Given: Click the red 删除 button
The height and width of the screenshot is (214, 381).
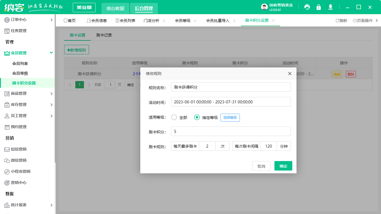Looking at the screenshot, I should point(351,74).
